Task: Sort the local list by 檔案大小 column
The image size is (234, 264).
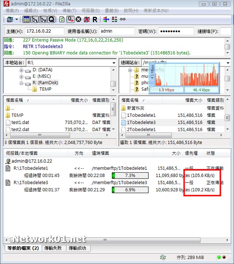Action: [78, 100]
